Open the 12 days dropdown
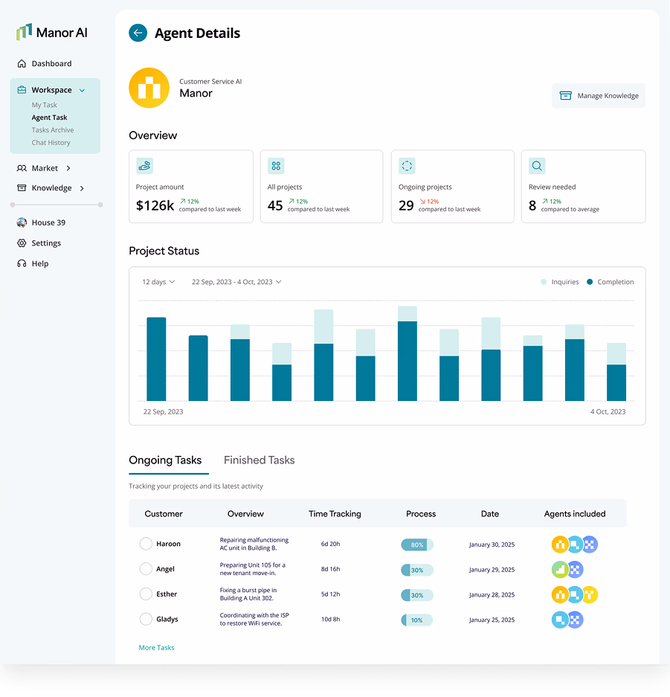 click(157, 282)
